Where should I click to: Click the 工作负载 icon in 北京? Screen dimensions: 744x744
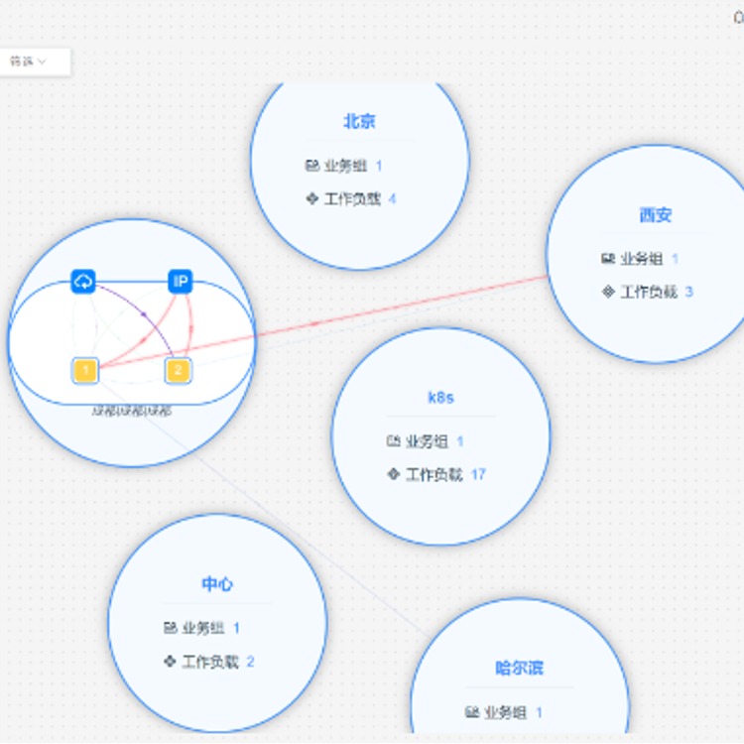coord(311,198)
